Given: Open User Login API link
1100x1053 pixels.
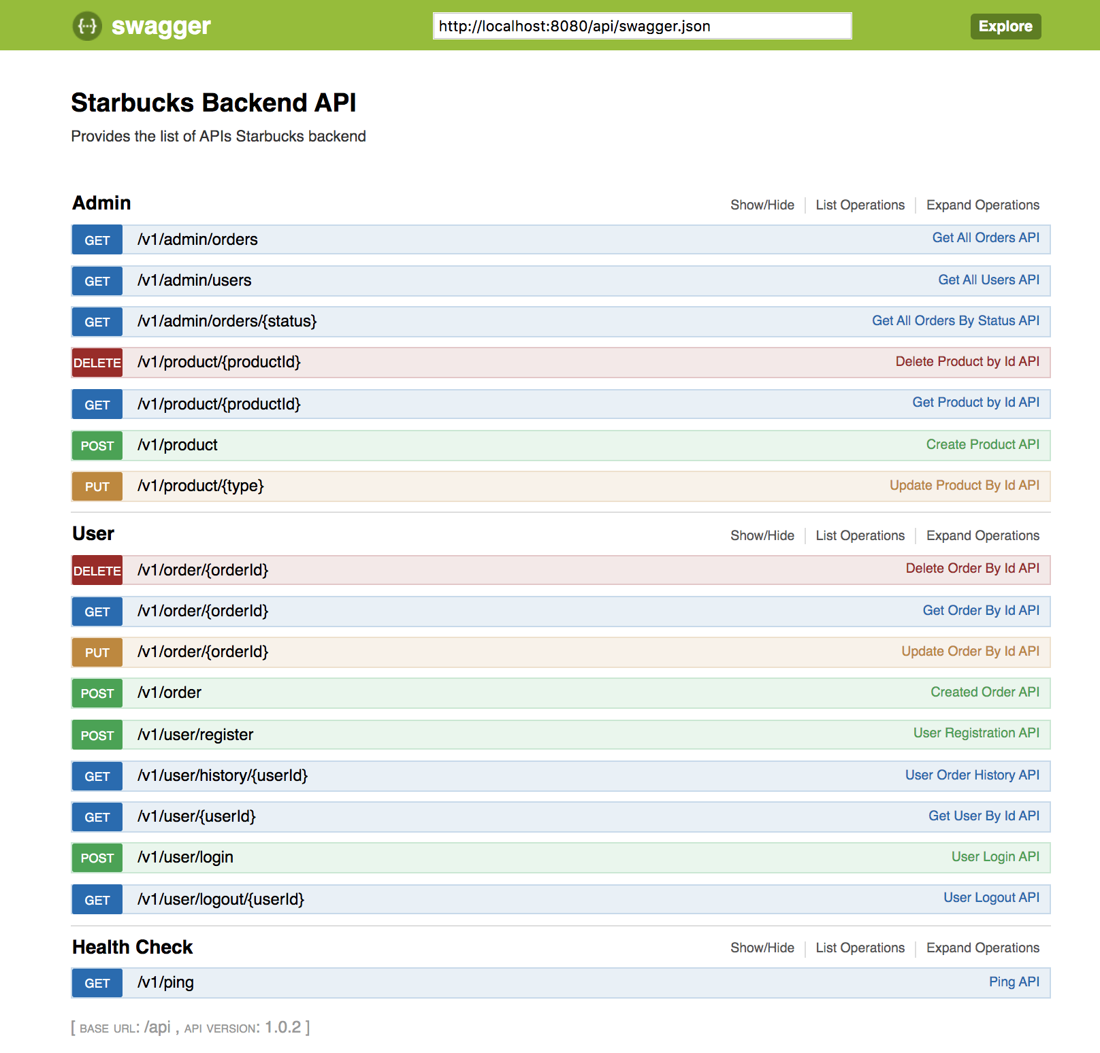Looking at the screenshot, I should [995, 856].
